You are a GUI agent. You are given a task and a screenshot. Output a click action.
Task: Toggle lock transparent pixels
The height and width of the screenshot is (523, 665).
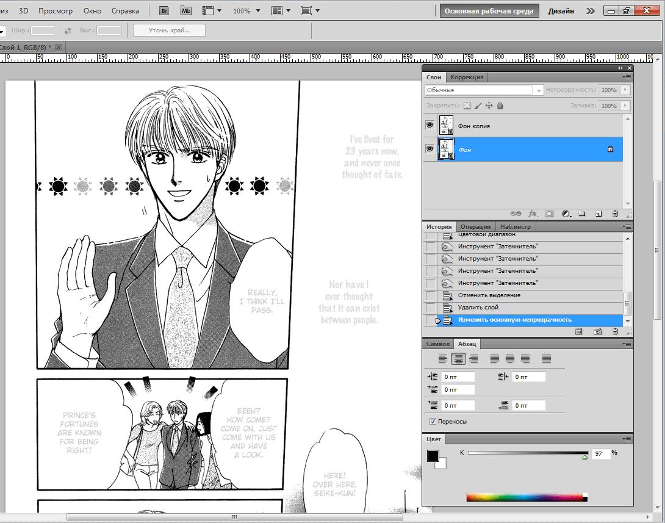coord(467,106)
